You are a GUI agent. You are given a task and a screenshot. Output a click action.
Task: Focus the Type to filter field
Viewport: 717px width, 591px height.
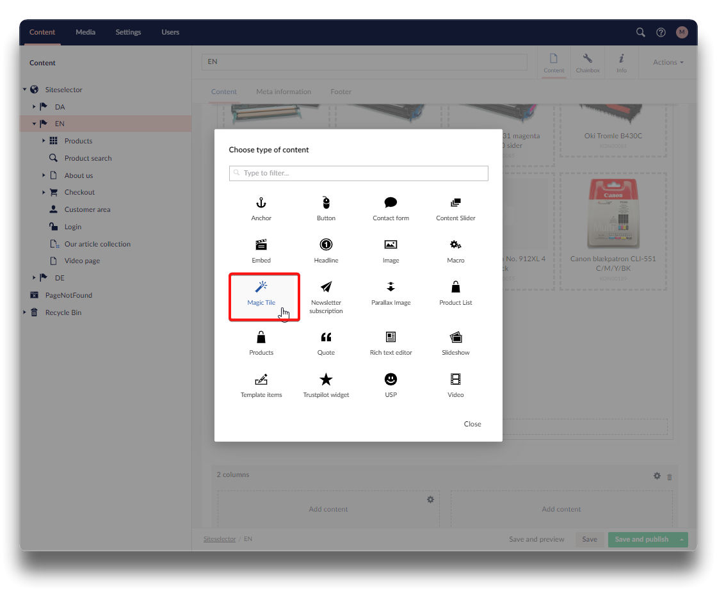(362, 173)
